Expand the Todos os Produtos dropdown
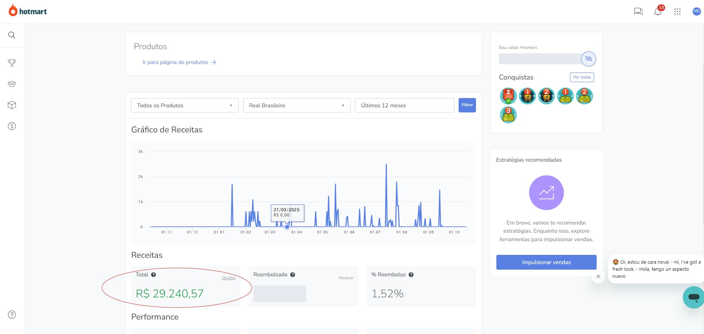The width and height of the screenshot is (704, 334). (185, 105)
